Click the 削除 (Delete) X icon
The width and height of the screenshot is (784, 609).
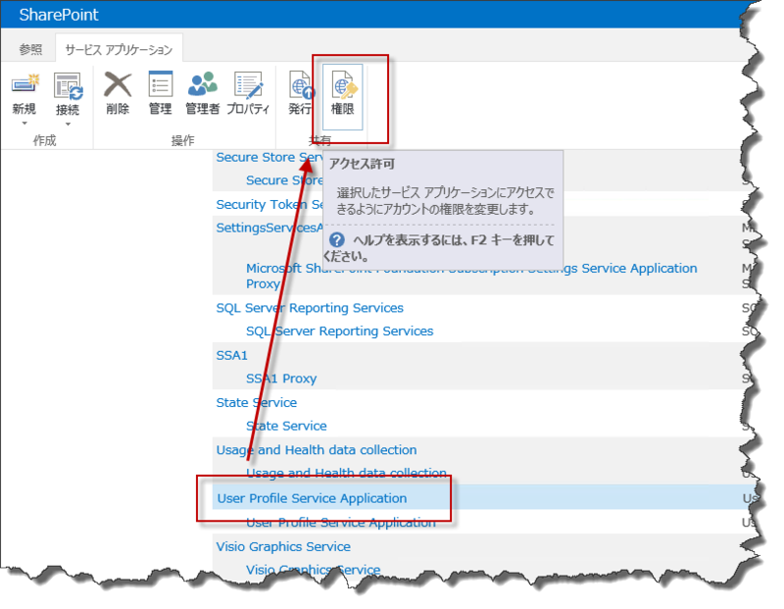(x=118, y=84)
